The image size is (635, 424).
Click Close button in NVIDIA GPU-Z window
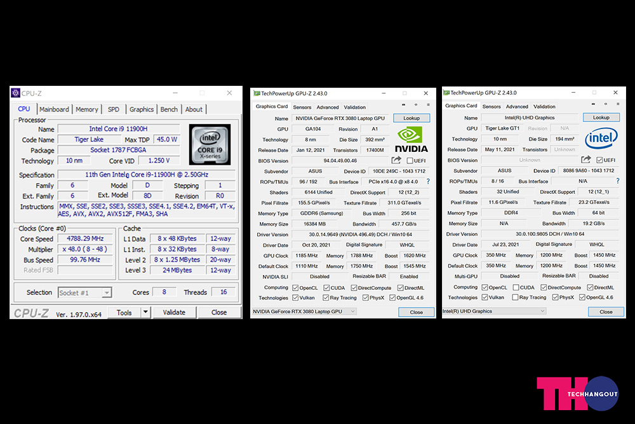point(417,312)
